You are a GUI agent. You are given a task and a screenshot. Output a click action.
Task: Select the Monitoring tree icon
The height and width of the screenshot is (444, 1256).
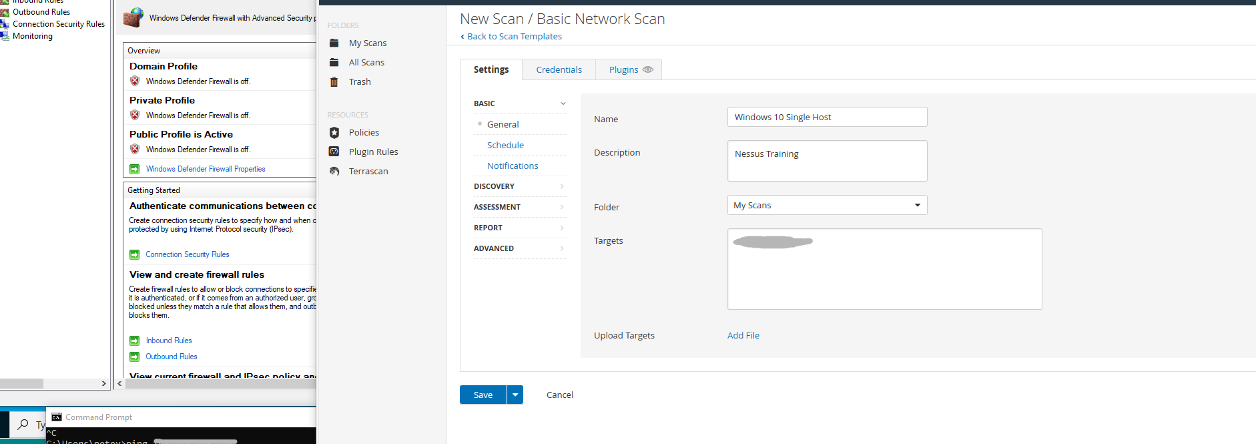pyautogui.click(x=5, y=36)
